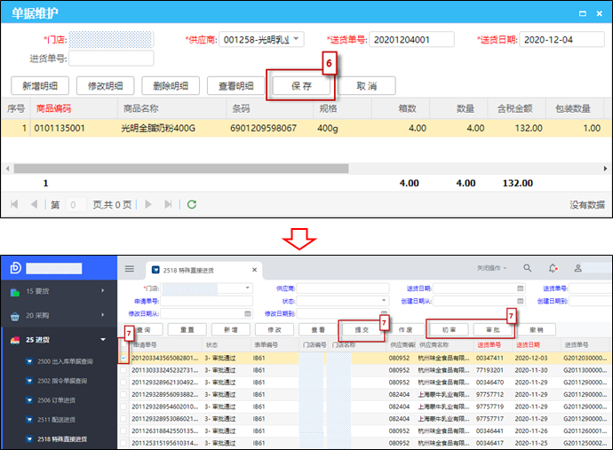The width and height of the screenshot is (613, 450).
Task: Open the 供应商 supplier dropdown
Action: 297,39
